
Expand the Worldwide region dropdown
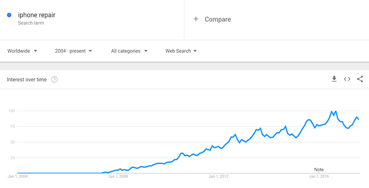coord(22,51)
